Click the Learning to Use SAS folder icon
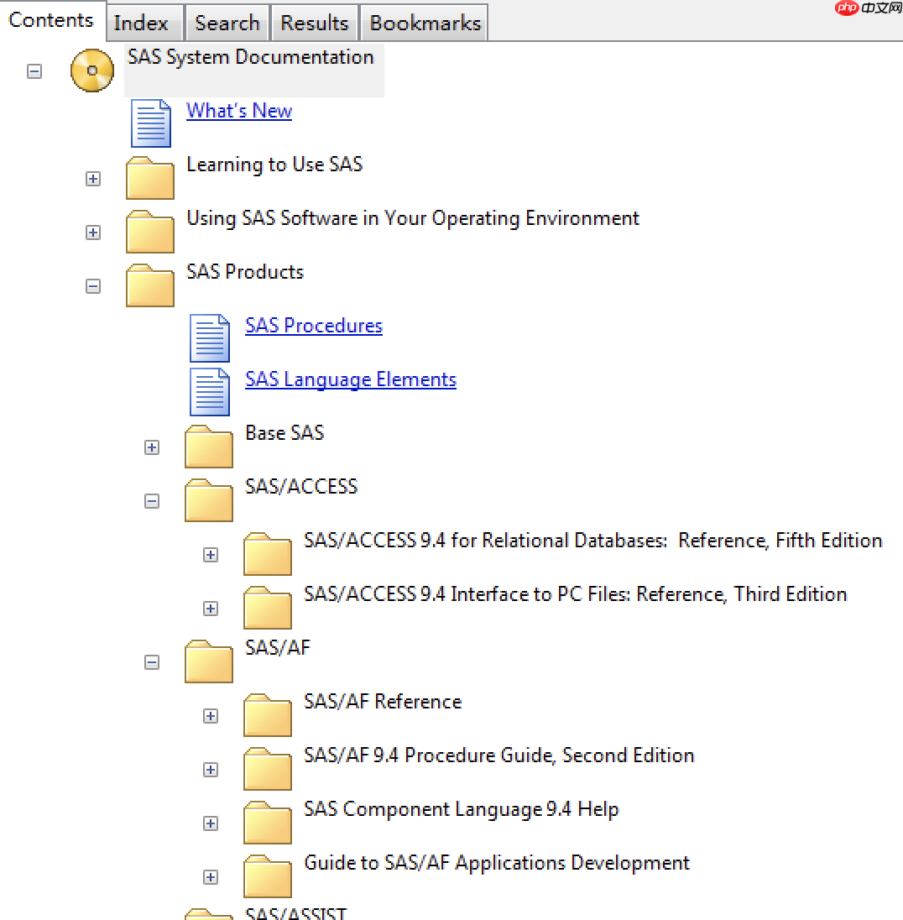This screenshot has height=920, width=903. [x=150, y=178]
